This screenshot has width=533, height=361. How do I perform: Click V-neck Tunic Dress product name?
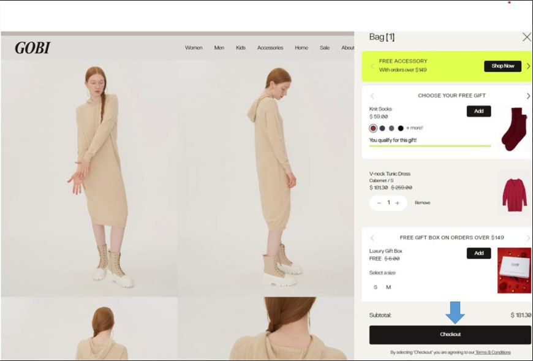click(390, 173)
